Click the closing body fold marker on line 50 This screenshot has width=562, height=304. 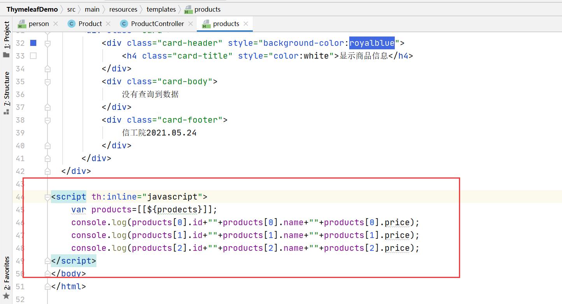[47, 274]
